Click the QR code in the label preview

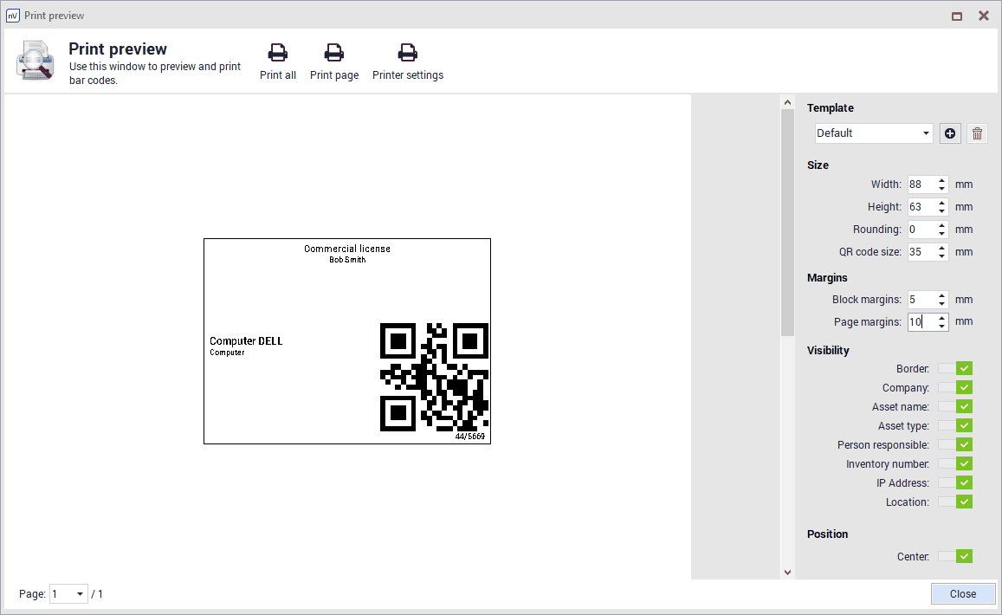tap(434, 377)
